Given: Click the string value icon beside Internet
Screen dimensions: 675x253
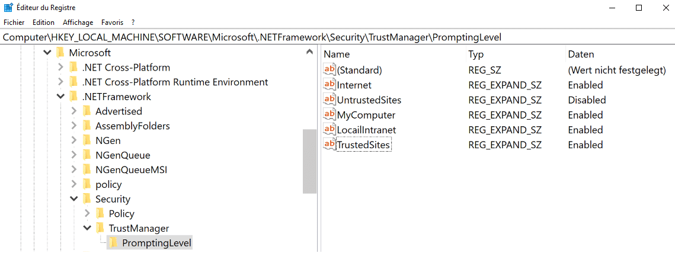Looking at the screenshot, I should [x=329, y=85].
